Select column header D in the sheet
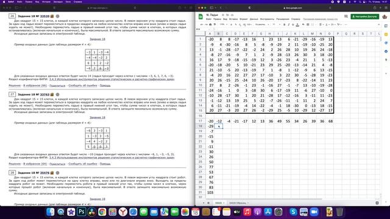The image size is (390, 219). [x=235, y=34]
